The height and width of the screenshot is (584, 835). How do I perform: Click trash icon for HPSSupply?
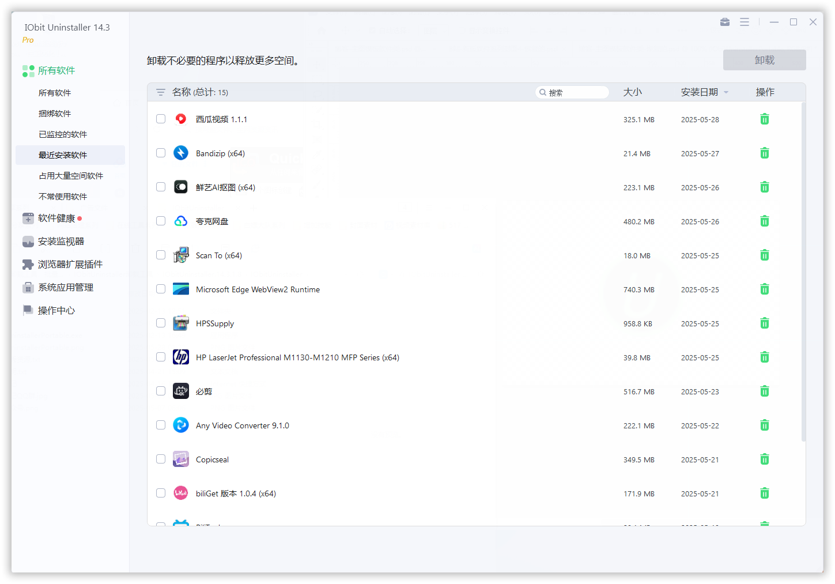point(765,323)
